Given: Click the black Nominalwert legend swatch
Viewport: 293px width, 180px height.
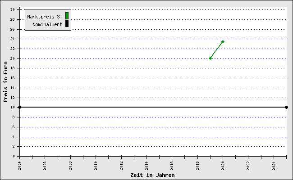Looking at the screenshot, I should point(67,24).
